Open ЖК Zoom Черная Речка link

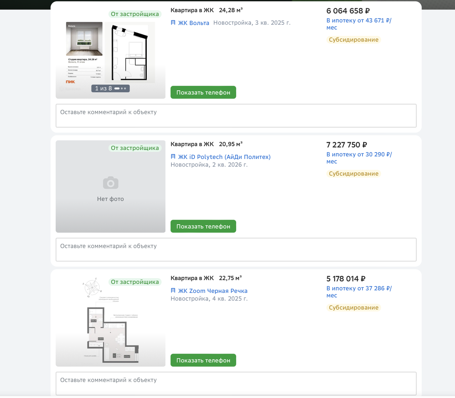click(213, 291)
